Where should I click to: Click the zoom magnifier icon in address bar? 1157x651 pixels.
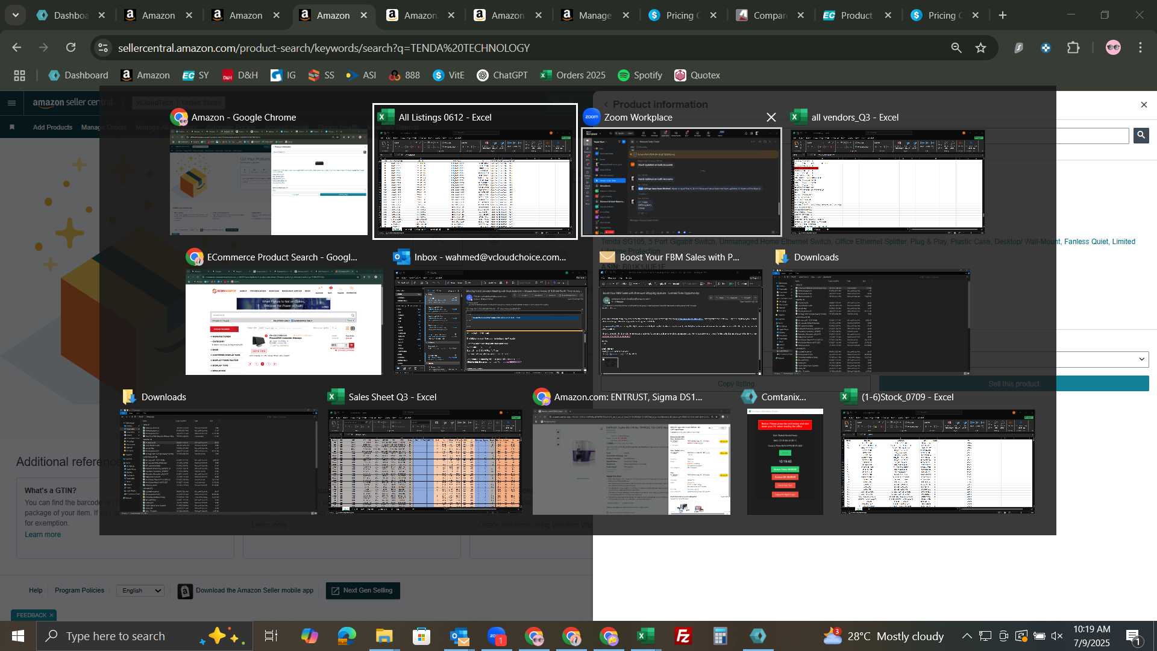click(956, 48)
